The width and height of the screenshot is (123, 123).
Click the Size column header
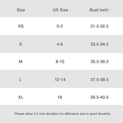coord(21,10)
